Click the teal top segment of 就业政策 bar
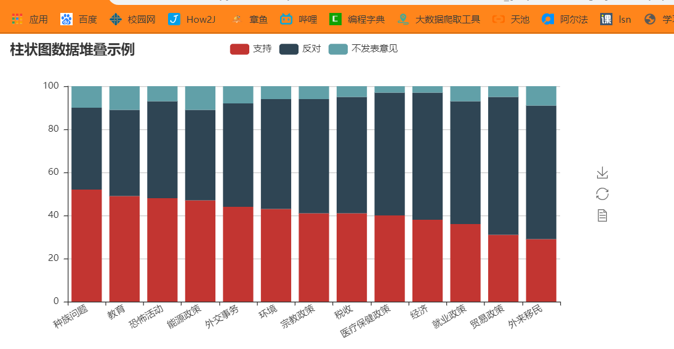674x349 pixels. pos(465,94)
